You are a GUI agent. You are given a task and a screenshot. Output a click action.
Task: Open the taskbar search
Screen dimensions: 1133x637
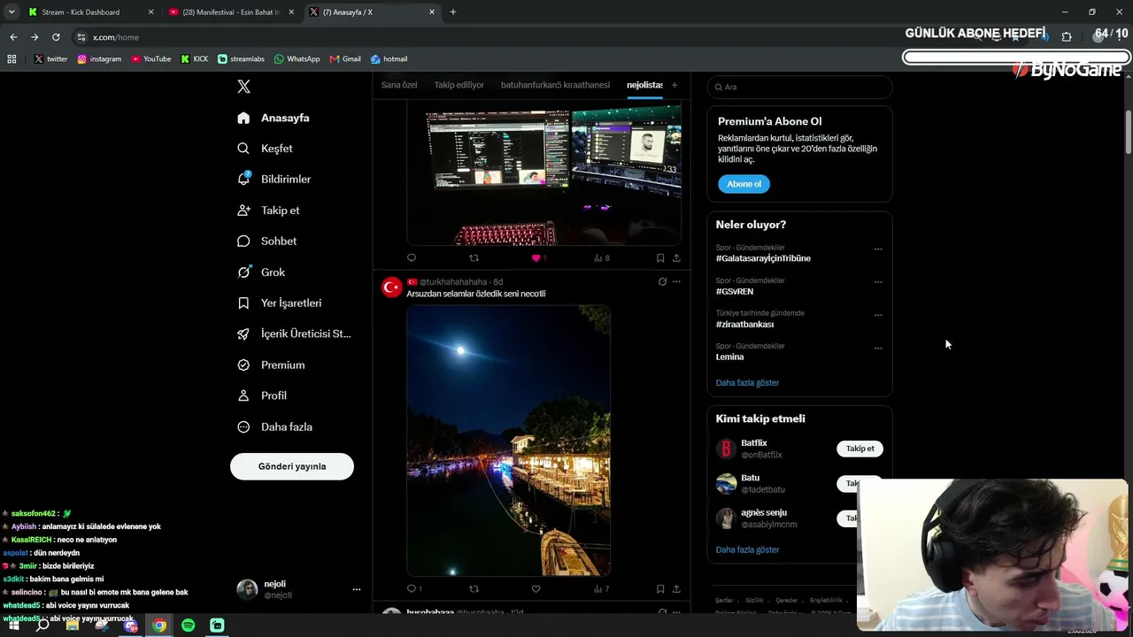42,625
